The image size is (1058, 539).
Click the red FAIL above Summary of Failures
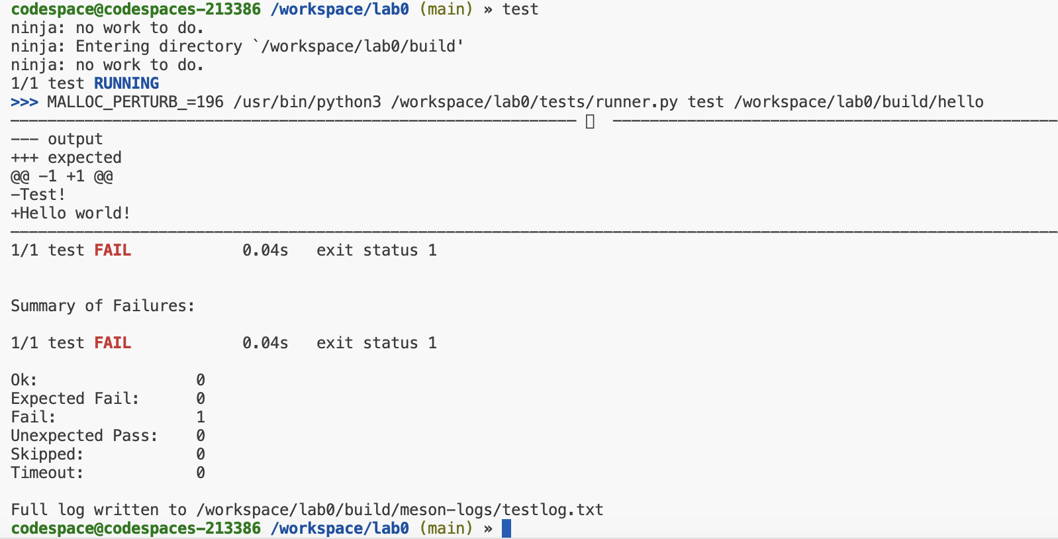point(113,250)
